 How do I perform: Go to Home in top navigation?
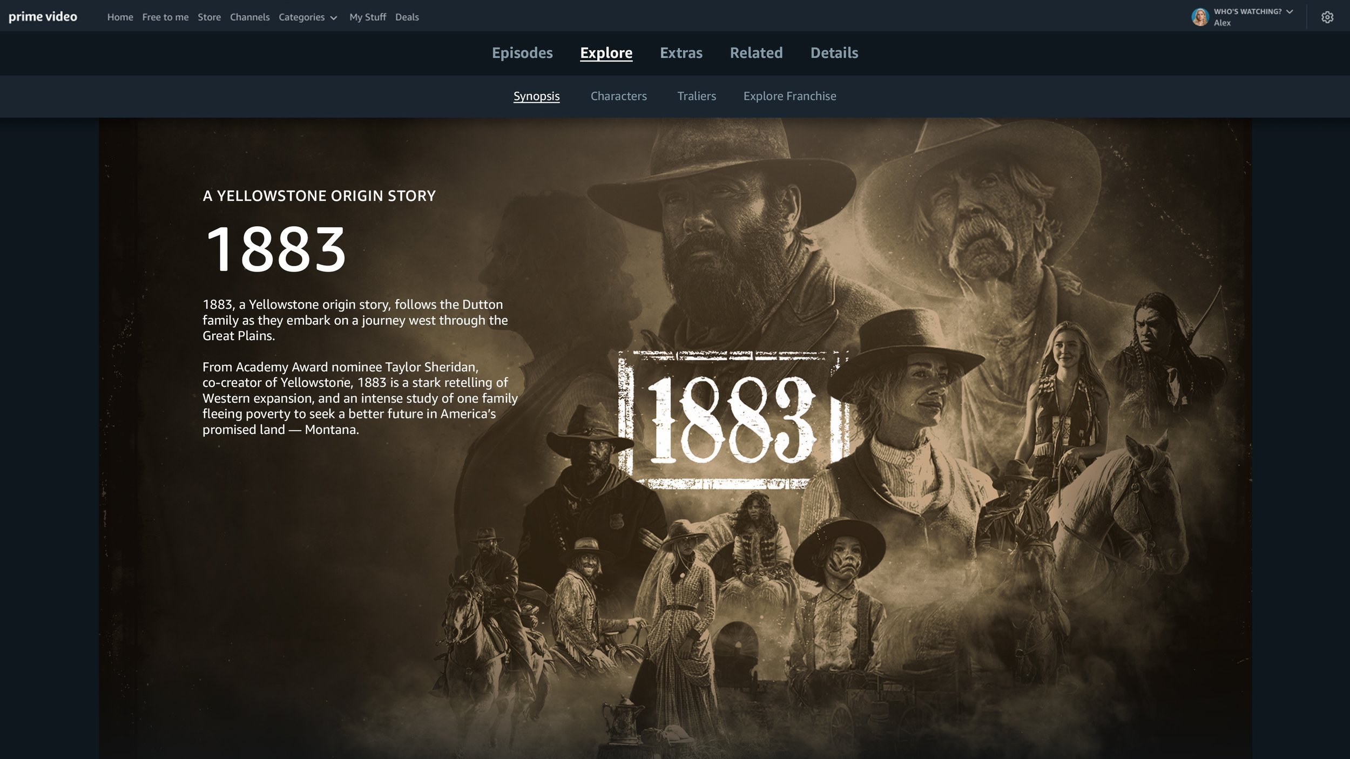[120, 17]
